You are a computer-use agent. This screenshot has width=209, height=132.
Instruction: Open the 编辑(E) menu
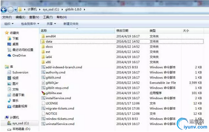[20, 17]
